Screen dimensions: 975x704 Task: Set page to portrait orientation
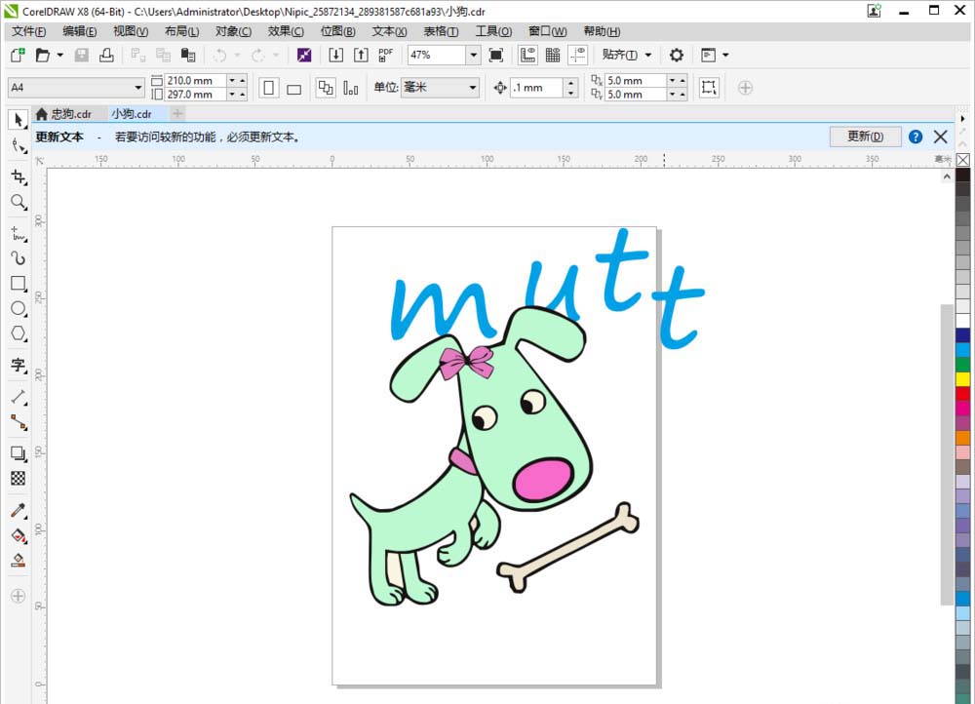tap(269, 88)
